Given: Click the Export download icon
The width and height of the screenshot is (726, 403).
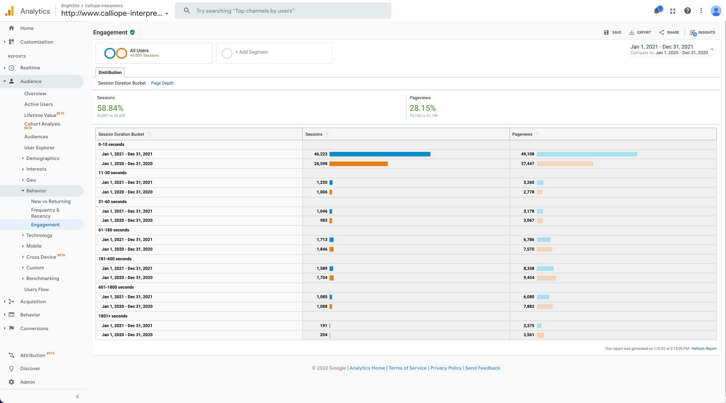Looking at the screenshot, I should point(632,32).
